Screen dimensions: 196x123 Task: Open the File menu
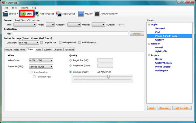[6, 8]
